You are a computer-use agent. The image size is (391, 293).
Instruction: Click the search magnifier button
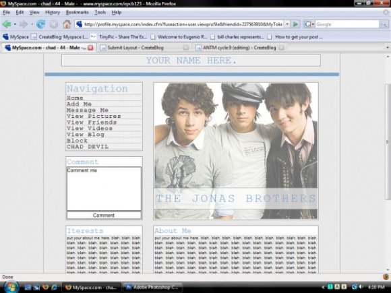pyautogui.click(x=384, y=24)
